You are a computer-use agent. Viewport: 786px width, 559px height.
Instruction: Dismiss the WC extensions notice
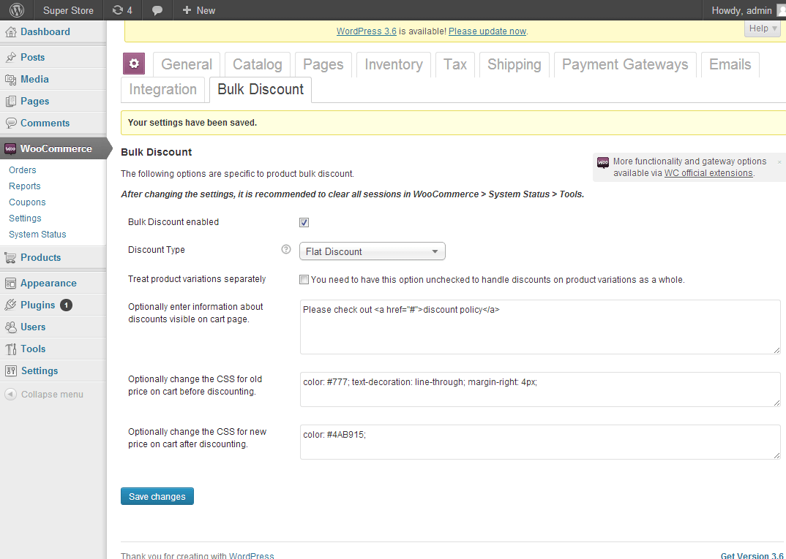(x=779, y=162)
